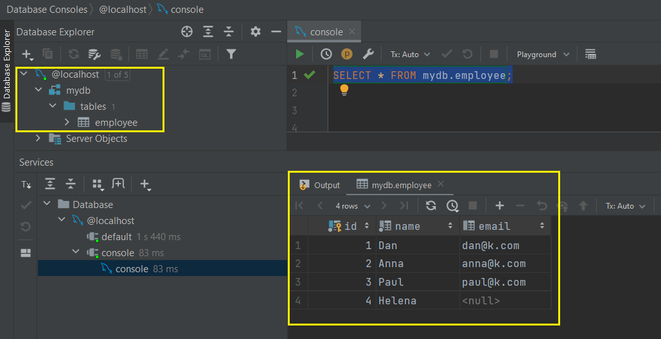Click the in-editor results table icon
The image size is (661, 339).
tap(590, 54)
